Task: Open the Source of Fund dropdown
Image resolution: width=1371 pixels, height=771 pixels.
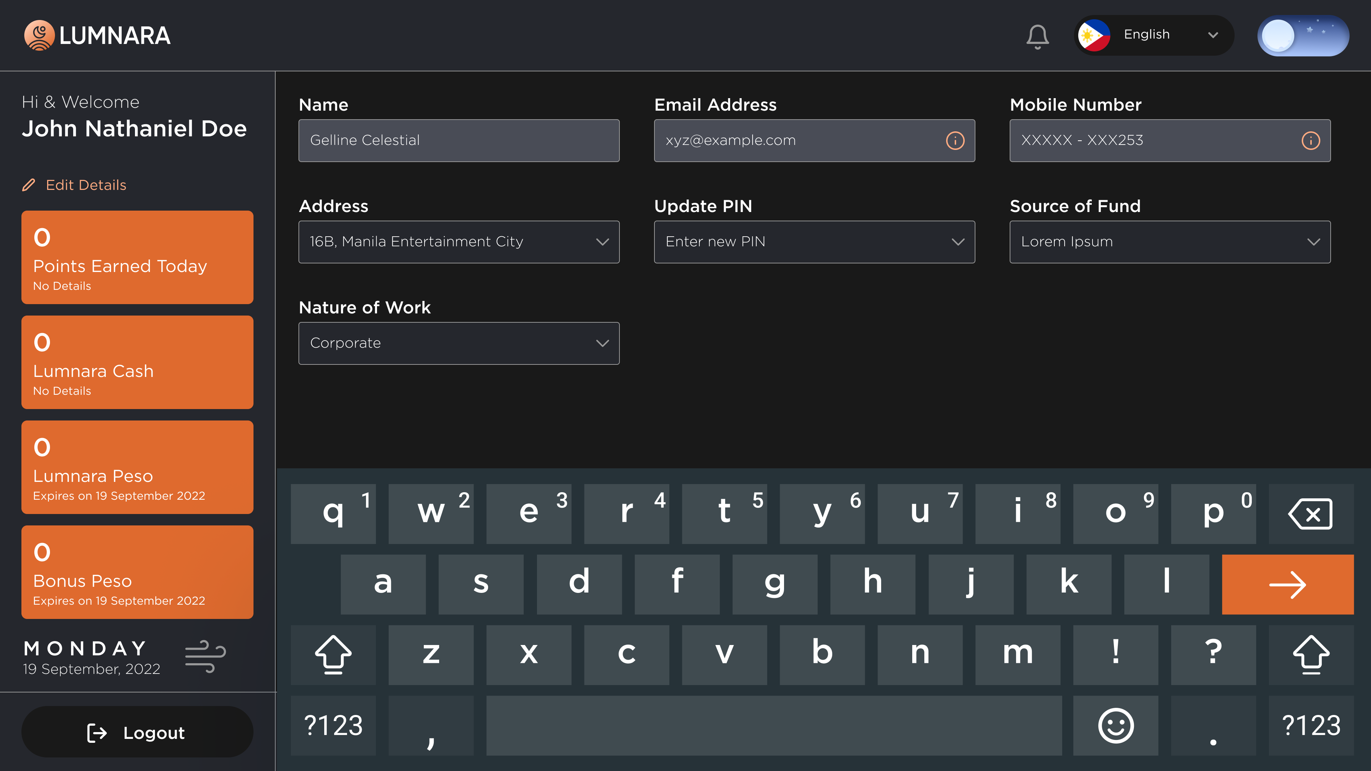Action: [x=1169, y=242]
